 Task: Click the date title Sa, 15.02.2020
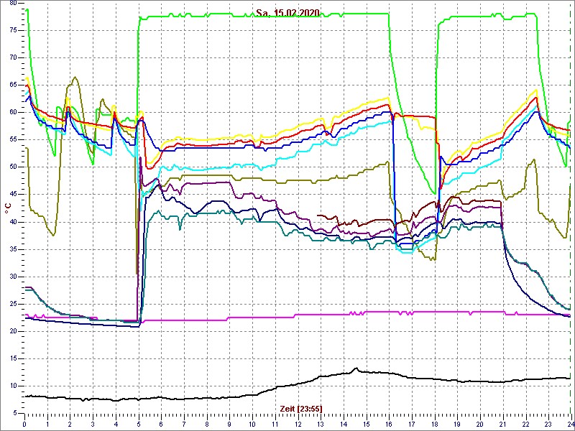pyautogui.click(x=288, y=12)
